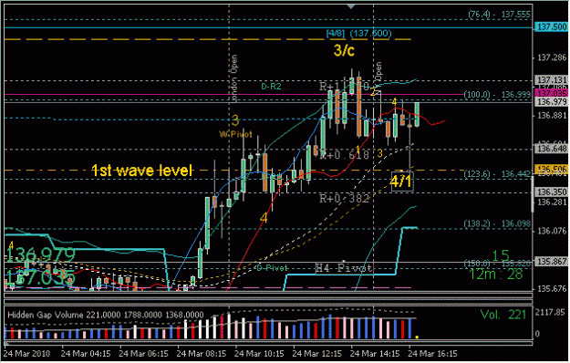The image size is (570, 363).
Task: Click the D-Pivot label
Action: tap(273, 268)
